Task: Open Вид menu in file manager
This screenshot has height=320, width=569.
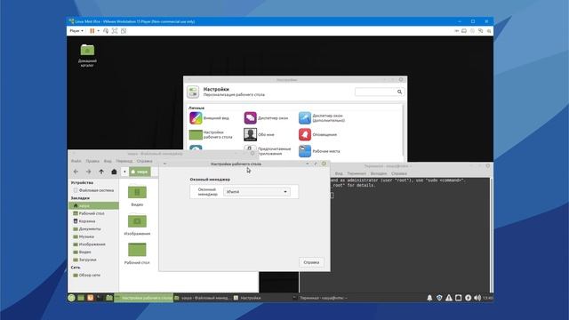Action: [x=108, y=161]
